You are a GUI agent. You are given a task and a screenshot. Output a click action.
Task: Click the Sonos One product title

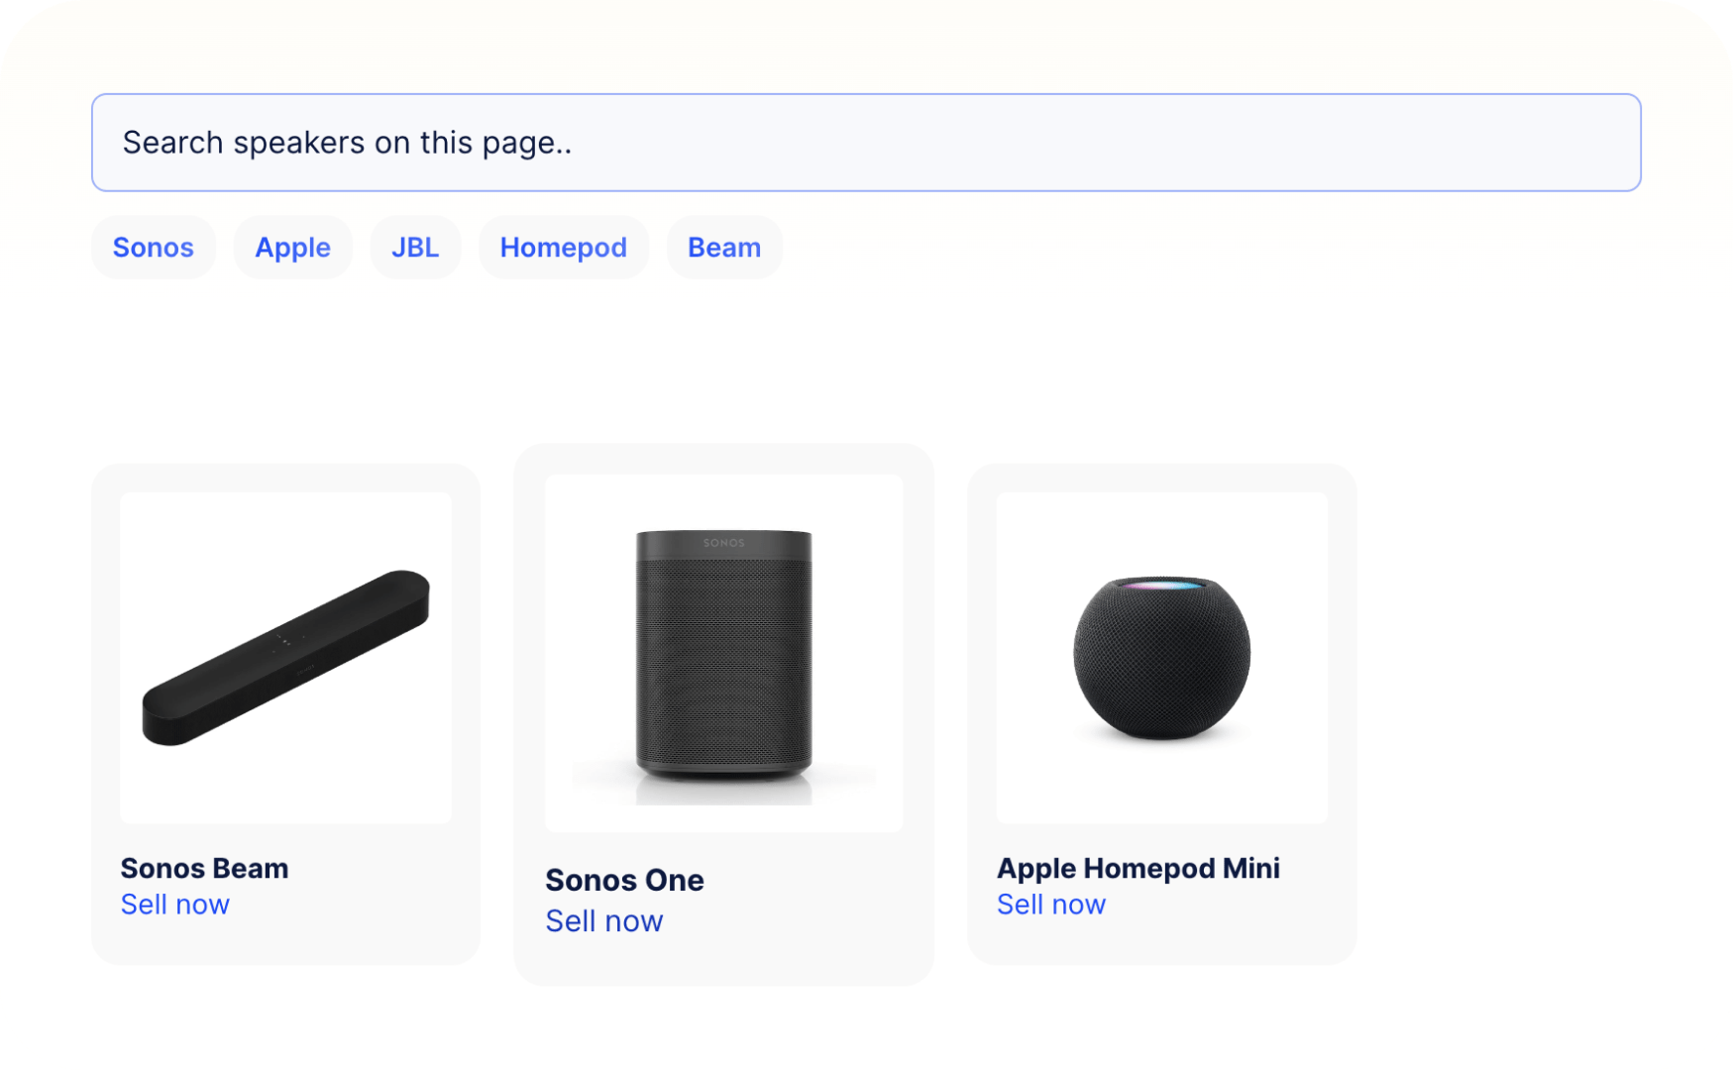(625, 880)
